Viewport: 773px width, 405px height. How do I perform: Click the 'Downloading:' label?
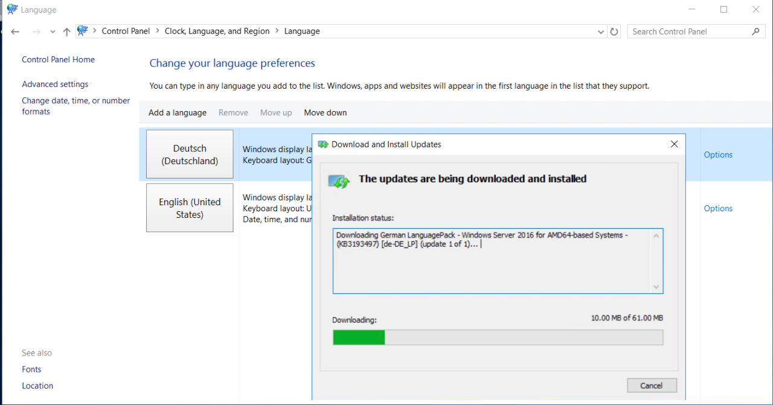(354, 320)
